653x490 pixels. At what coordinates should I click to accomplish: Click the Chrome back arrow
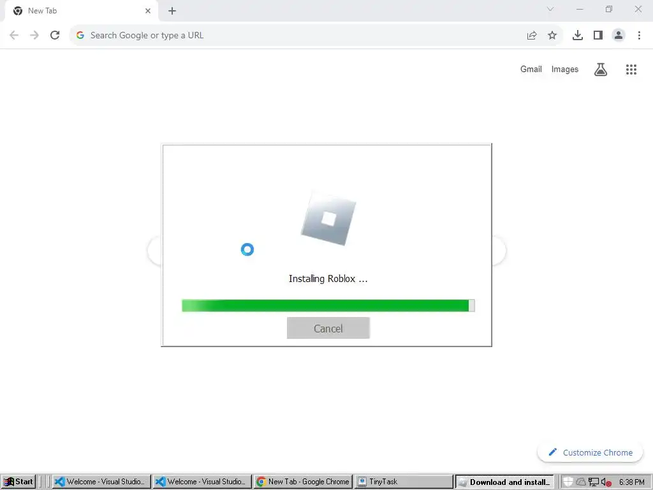pyautogui.click(x=14, y=35)
